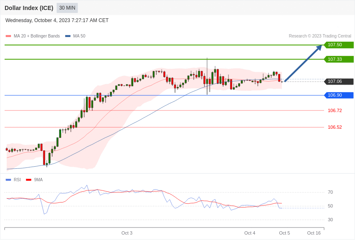The height and width of the screenshot is (240, 355).
Task: Click the RSI 30 axis value
Action: (x=330, y=220)
